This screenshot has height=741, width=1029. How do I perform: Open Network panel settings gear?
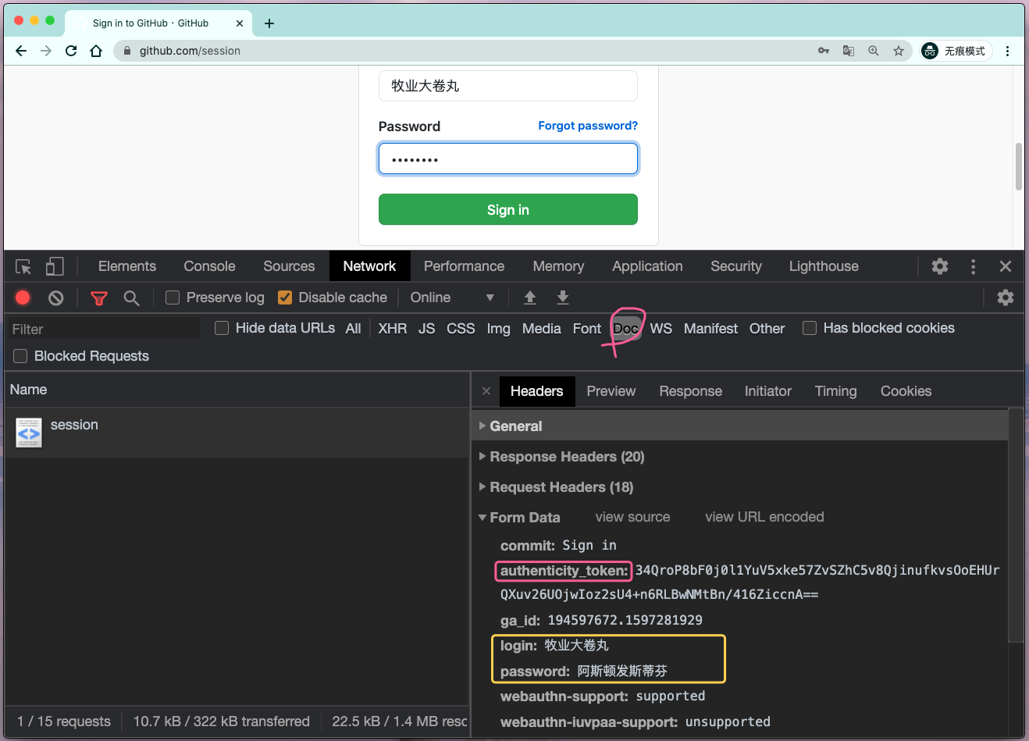[1006, 297]
